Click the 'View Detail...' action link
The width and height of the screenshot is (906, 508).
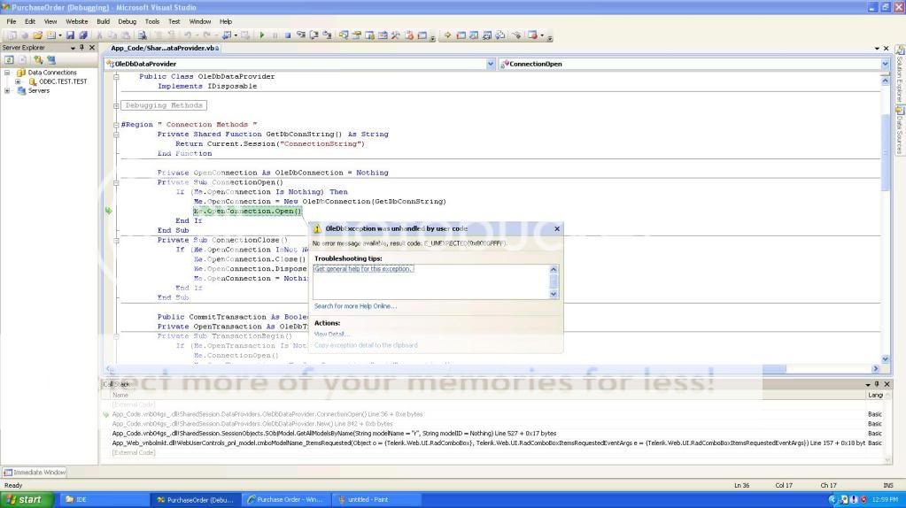331,335
